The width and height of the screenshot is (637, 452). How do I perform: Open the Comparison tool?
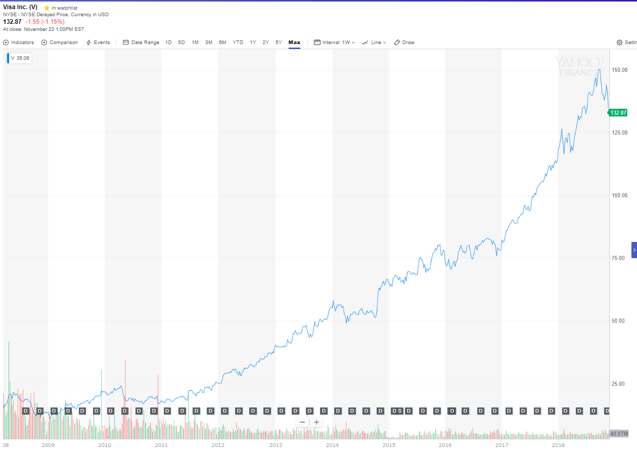[60, 43]
